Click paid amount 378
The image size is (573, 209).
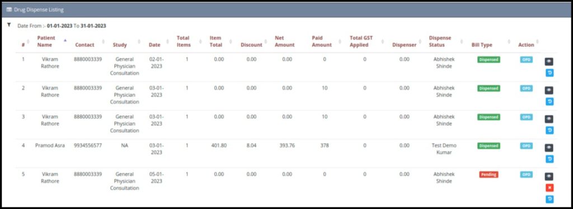325,145
